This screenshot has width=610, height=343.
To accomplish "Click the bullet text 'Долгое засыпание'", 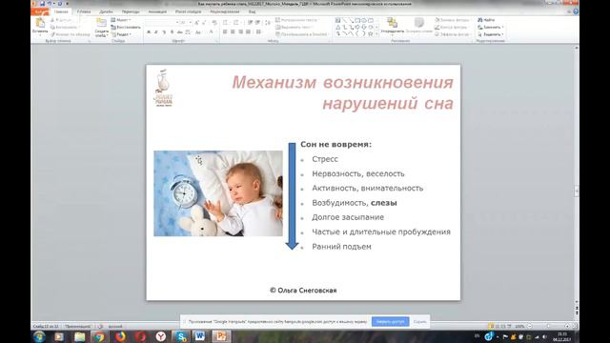I will 348,217.
